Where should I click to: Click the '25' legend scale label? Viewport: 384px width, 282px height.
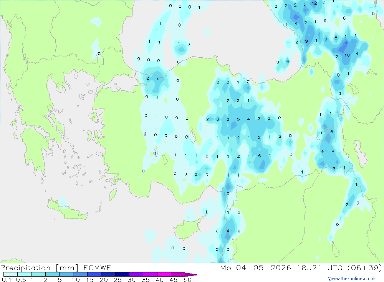click(x=118, y=280)
